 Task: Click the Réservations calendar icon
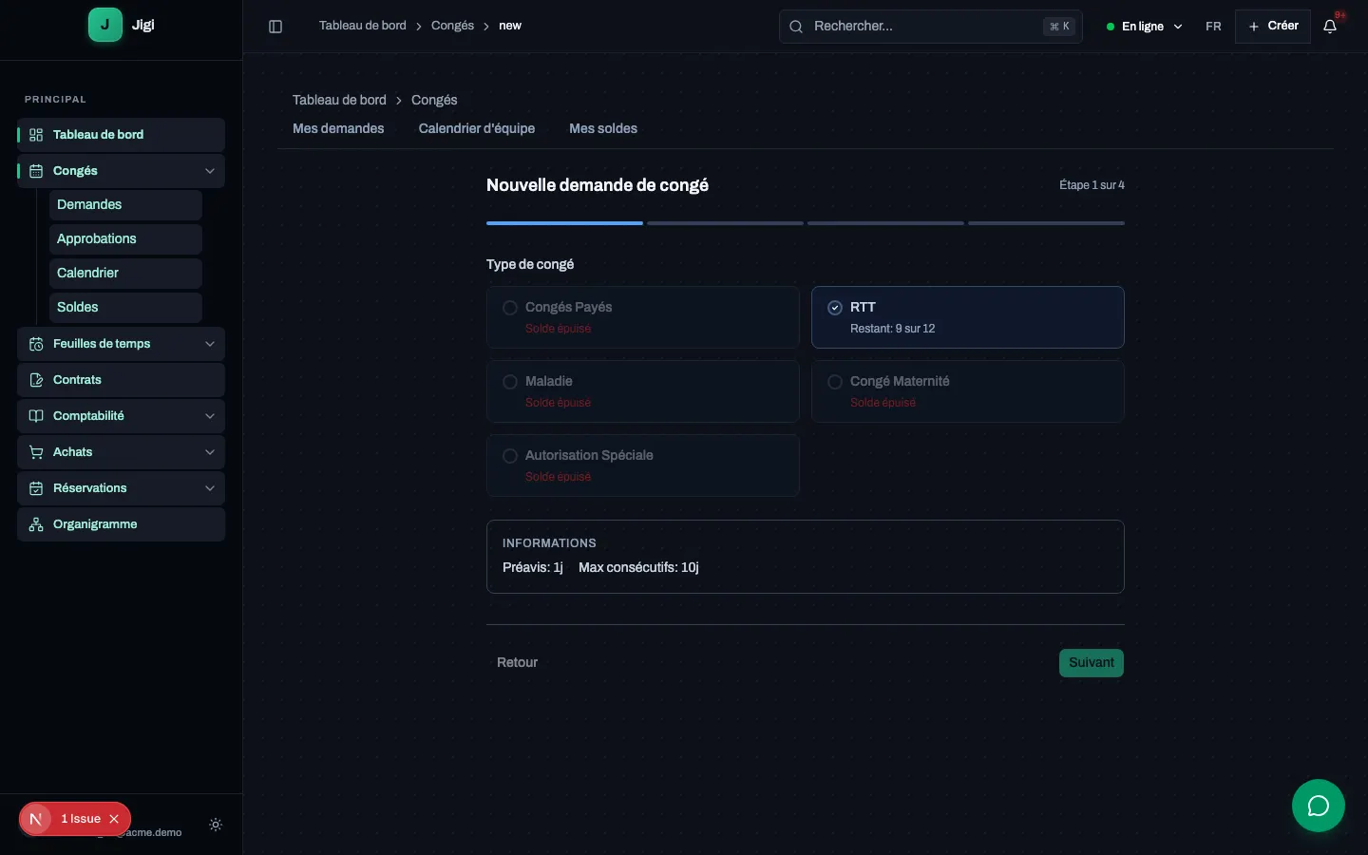36,488
